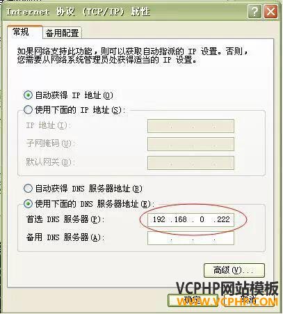The height and width of the screenshot is (314, 283).
Task: Switch to the 备用配置 tab
Action: coord(62,33)
